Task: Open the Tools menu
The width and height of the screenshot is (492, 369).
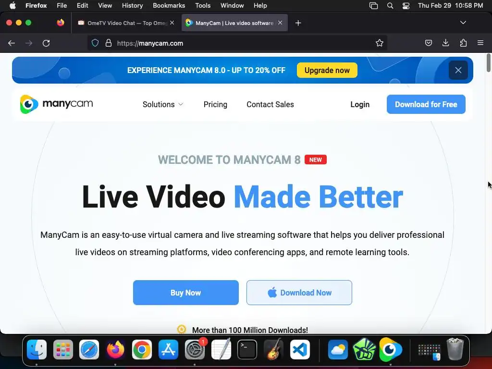Action: (x=203, y=6)
